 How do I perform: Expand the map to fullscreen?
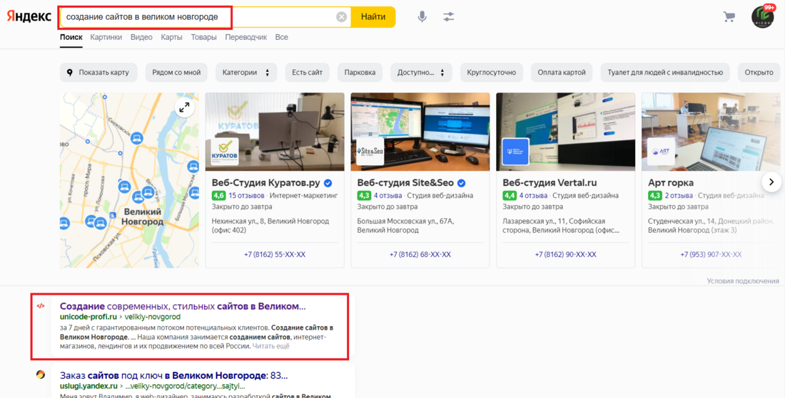[184, 108]
